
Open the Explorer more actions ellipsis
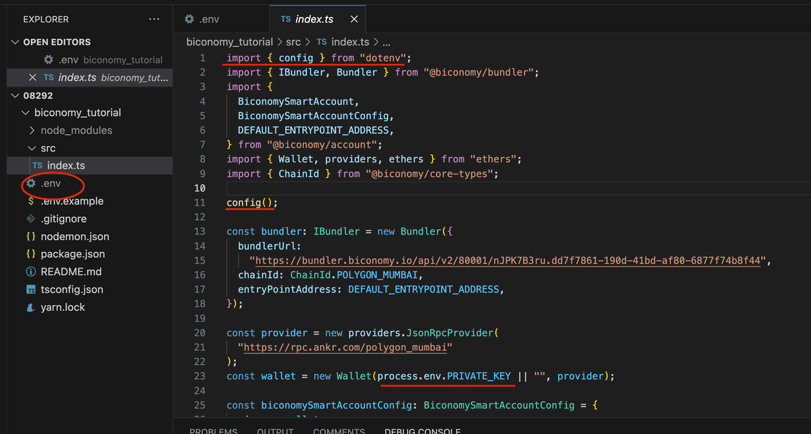(155, 20)
